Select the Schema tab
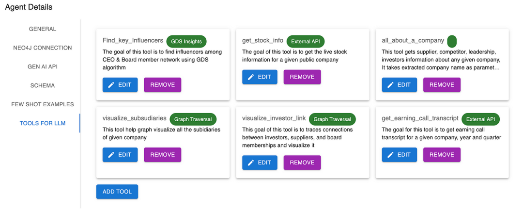The image size is (523, 211). [x=43, y=85]
